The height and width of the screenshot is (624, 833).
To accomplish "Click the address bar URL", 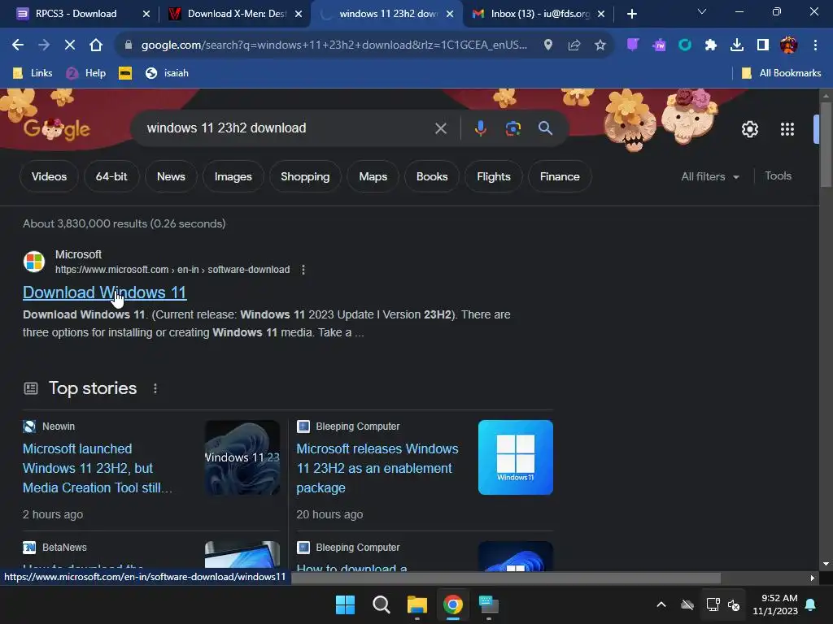I will click(334, 45).
